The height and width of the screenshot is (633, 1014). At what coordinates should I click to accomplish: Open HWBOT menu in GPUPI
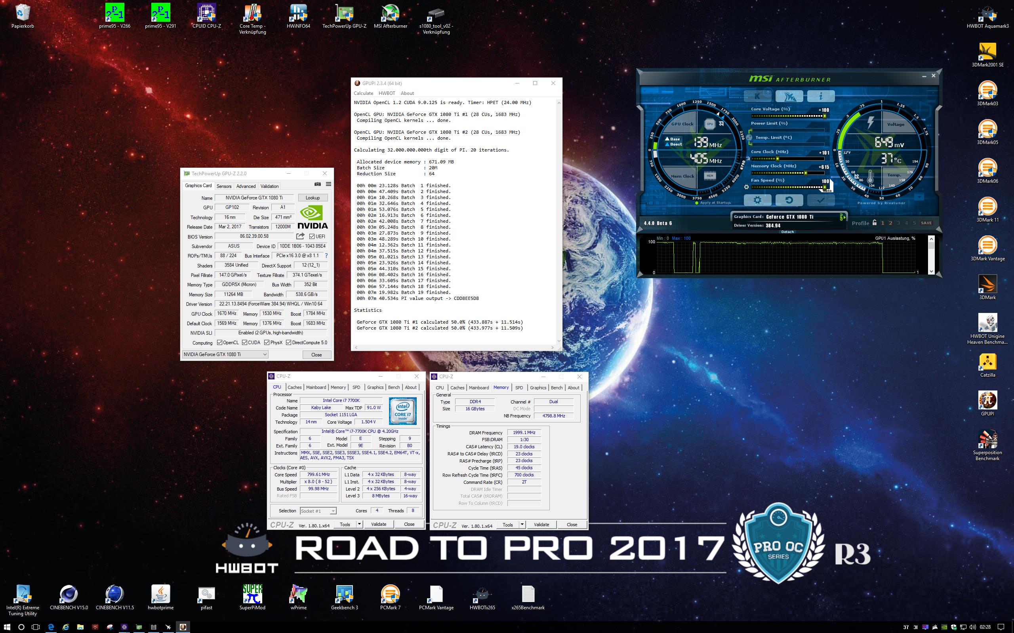[387, 93]
